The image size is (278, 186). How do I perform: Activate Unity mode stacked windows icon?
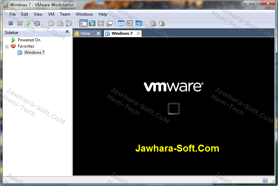[110, 23]
